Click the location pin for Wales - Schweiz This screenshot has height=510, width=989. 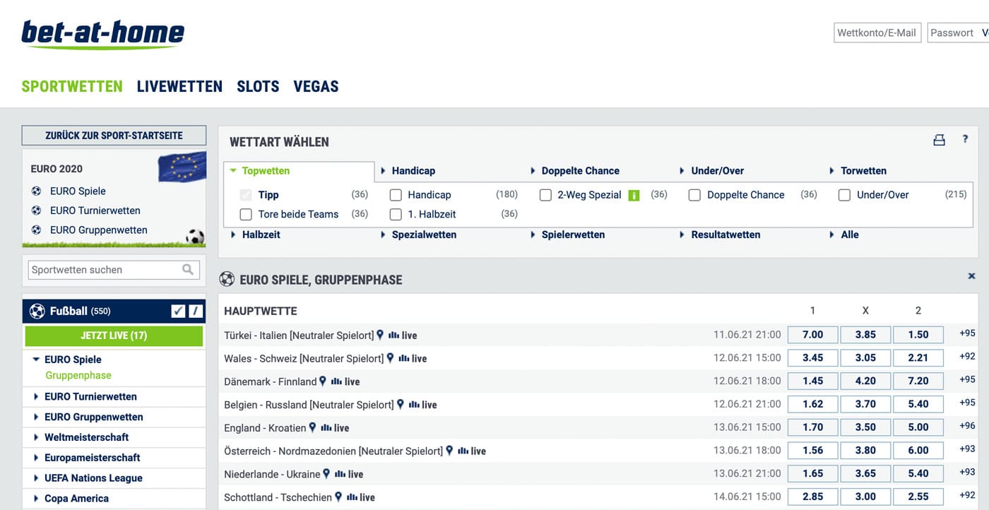click(390, 358)
